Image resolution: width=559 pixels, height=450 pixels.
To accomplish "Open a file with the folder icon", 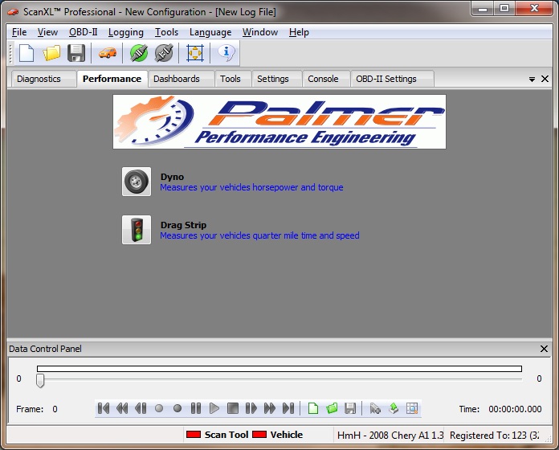I will (x=51, y=54).
